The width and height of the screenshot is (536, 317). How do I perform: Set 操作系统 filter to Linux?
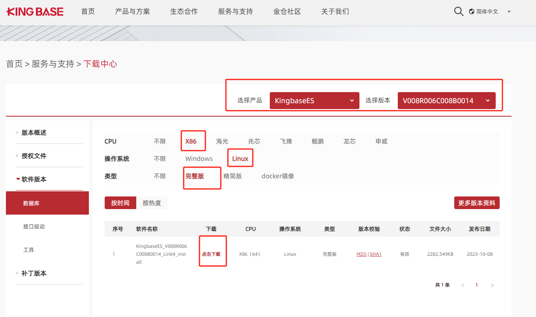coord(240,159)
